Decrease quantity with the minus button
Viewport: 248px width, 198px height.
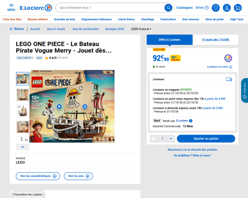pos(153,139)
